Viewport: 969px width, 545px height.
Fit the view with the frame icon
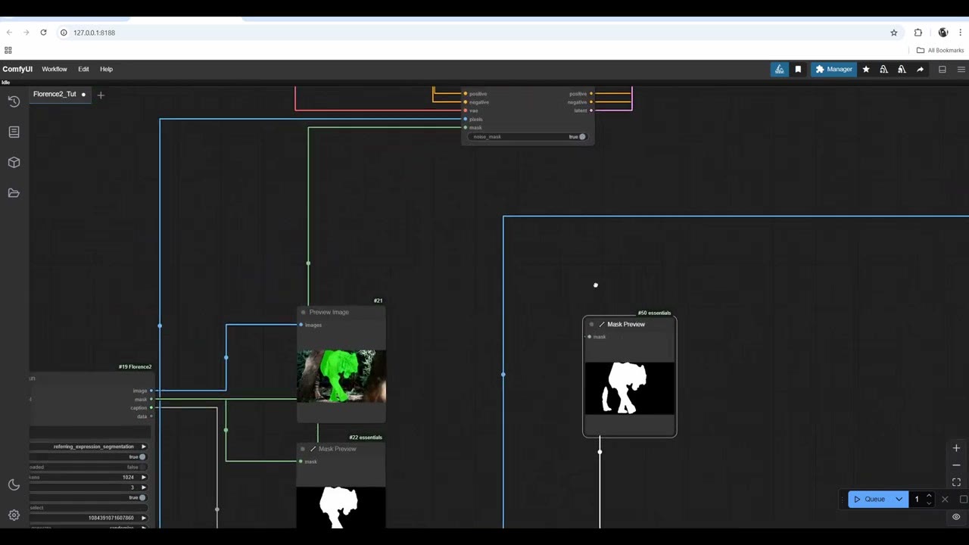(956, 482)
